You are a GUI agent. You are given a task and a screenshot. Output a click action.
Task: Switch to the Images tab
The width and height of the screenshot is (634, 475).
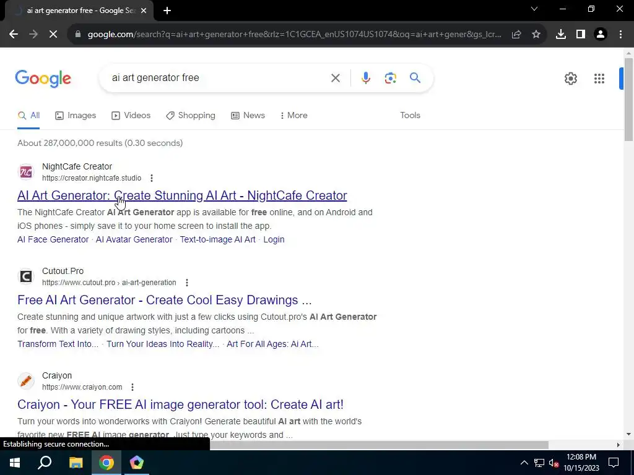click(76, 116)
